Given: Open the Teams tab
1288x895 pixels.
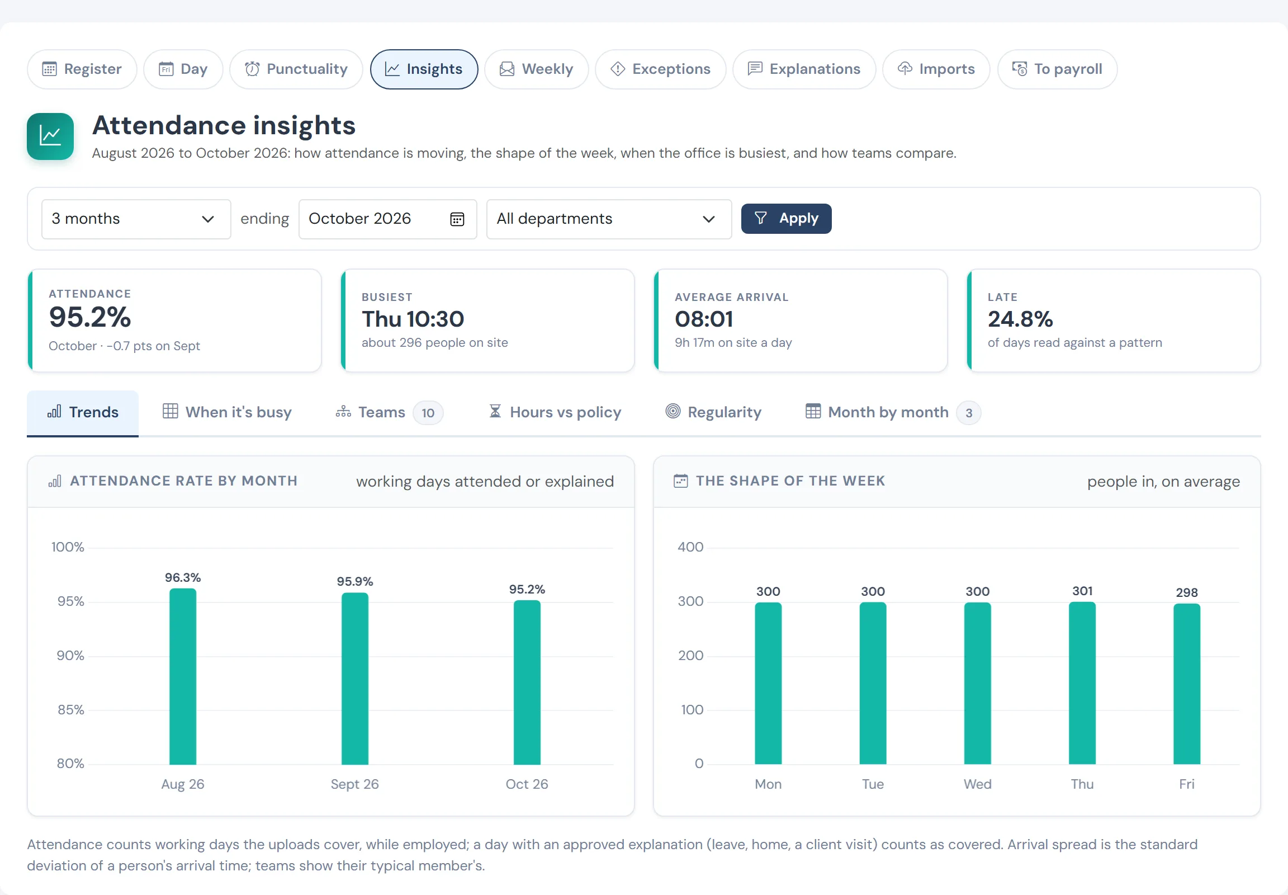Looking at the screenshot, I should pos(390,413).
